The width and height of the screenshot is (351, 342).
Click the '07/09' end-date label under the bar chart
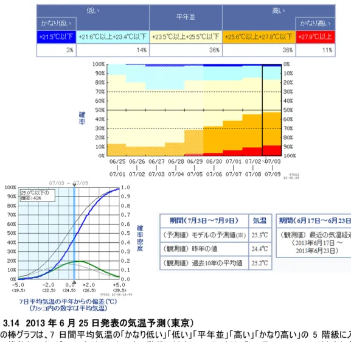(x=273, y=174)
